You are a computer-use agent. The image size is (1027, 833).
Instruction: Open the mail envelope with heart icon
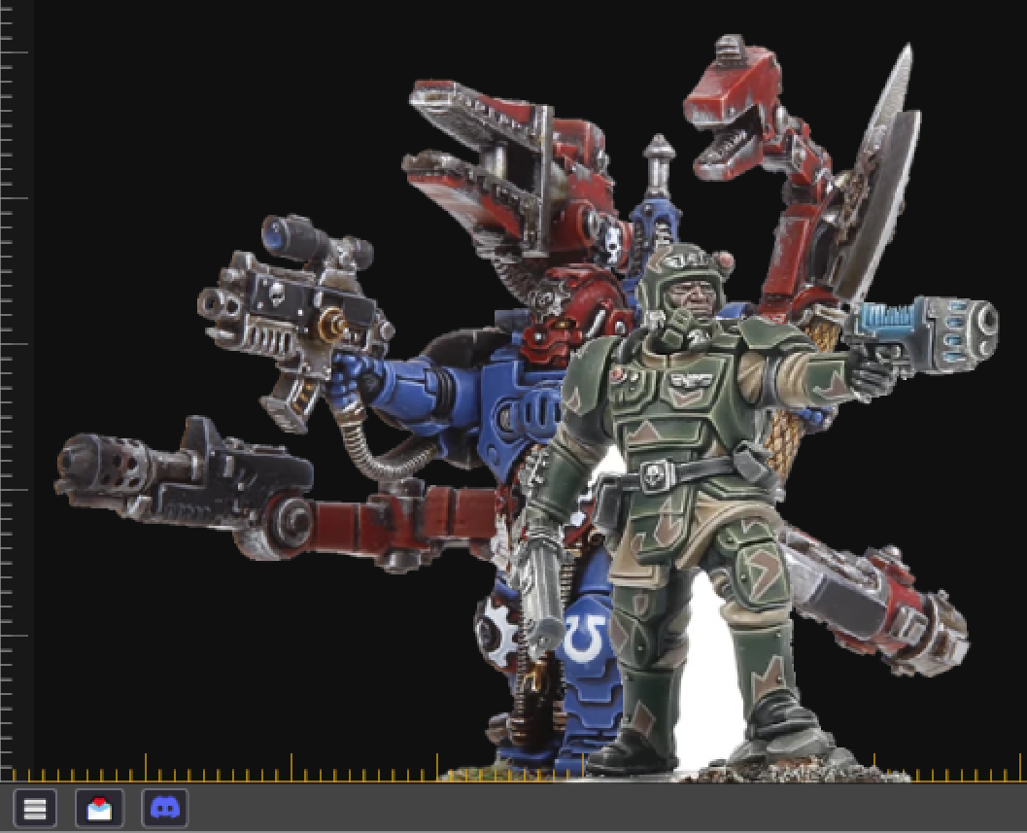click(x=99, y=808)
